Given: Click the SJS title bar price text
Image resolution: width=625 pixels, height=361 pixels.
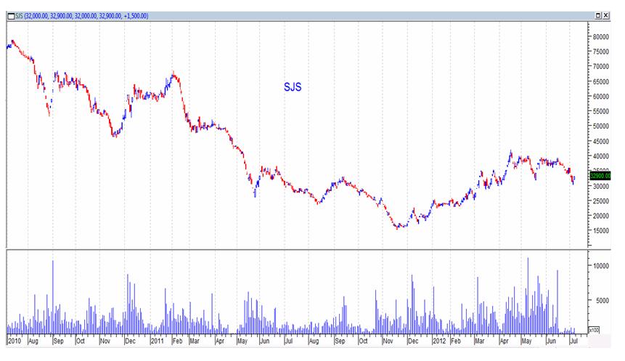Looking at the screenshot, I should point(81,15).
